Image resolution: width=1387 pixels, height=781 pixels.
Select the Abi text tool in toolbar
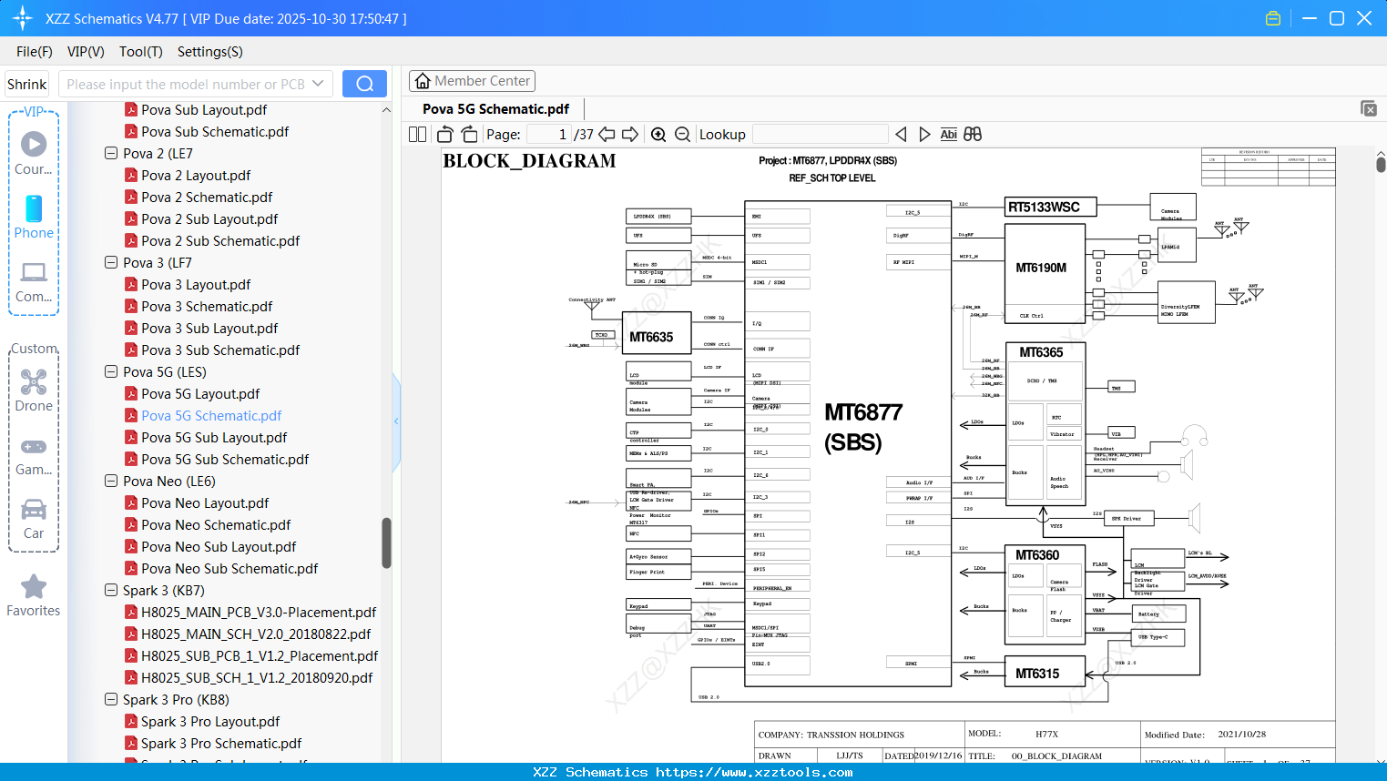(949, 134)
